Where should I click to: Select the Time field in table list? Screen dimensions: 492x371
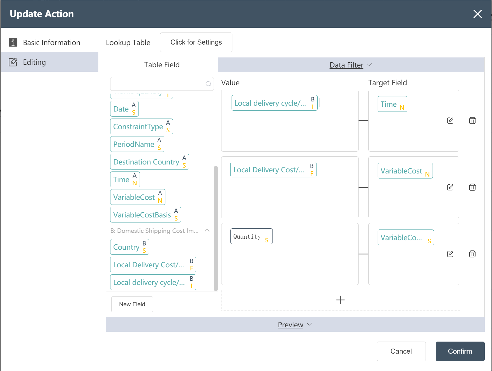coord(125,179)
